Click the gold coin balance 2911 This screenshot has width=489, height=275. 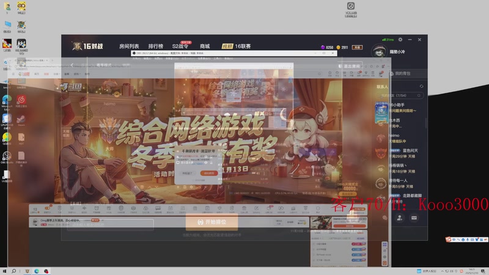point(342,48)
